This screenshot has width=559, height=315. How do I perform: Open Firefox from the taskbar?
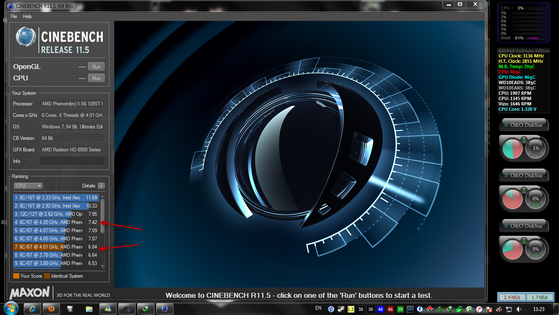[52, 308]
